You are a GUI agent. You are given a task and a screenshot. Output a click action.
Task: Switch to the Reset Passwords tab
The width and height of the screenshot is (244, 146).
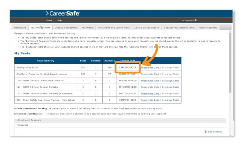(x=208, y=28)
